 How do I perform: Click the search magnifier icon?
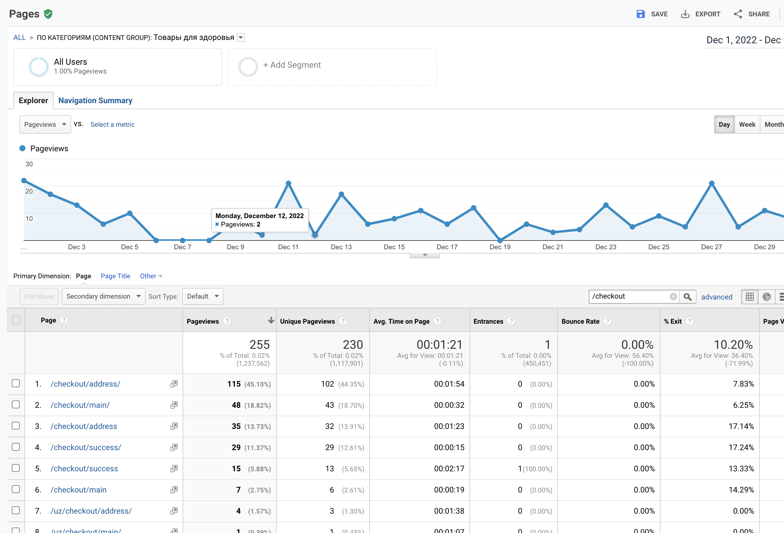687,297
